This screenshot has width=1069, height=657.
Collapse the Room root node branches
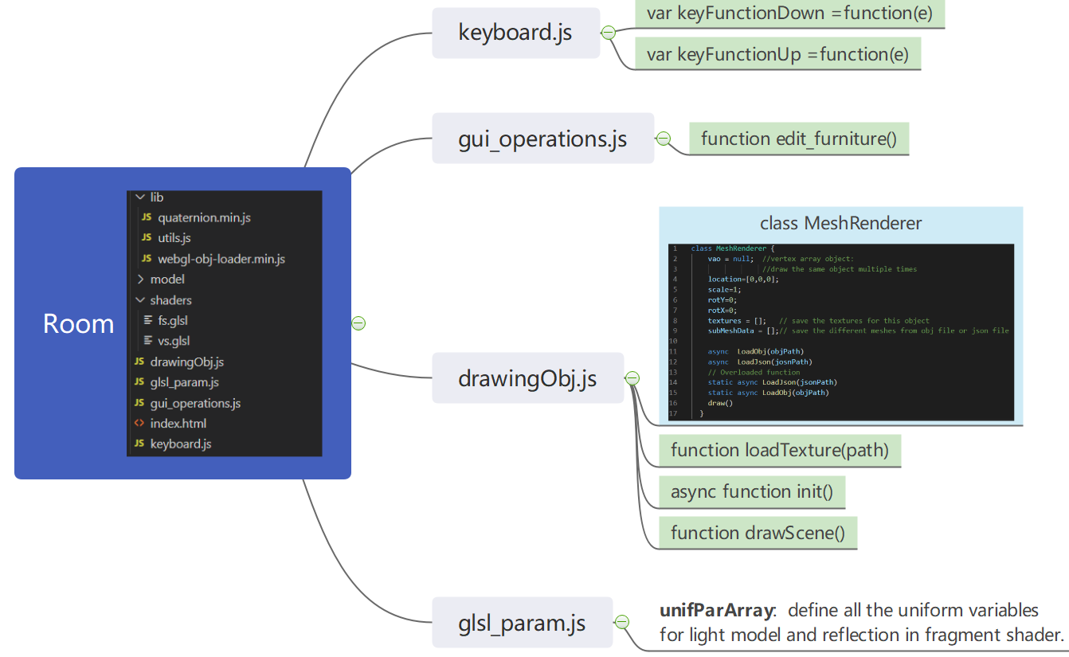coord(358,323)
